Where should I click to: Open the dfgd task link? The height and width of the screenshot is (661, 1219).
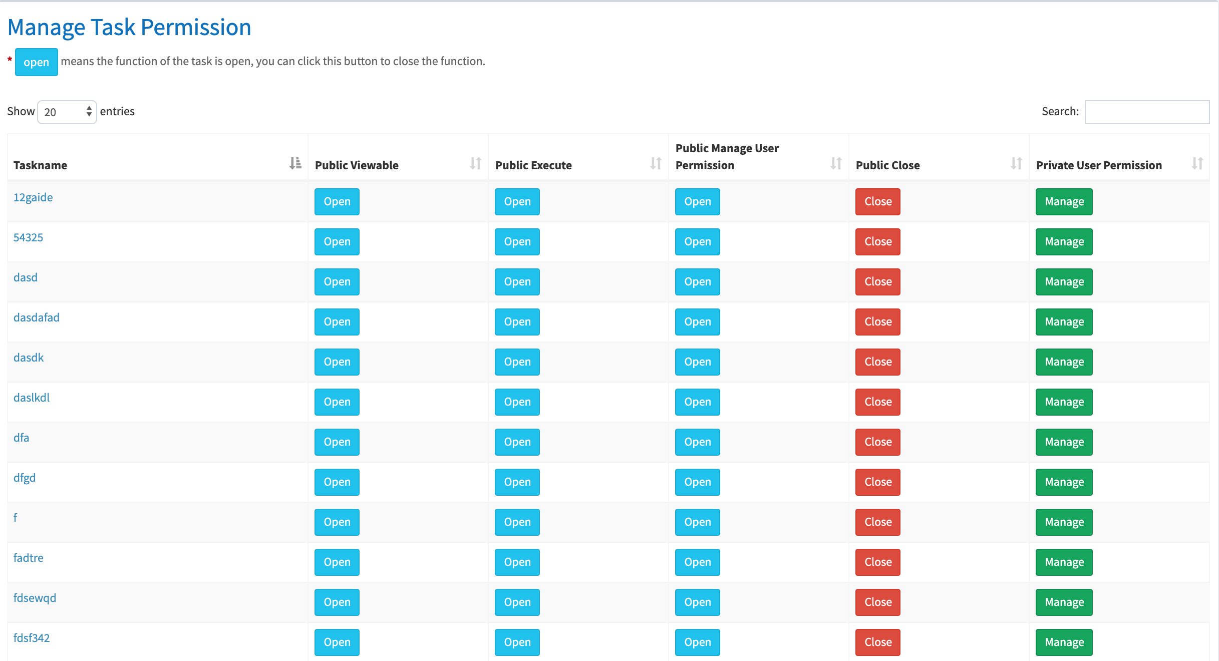(25, 478)
